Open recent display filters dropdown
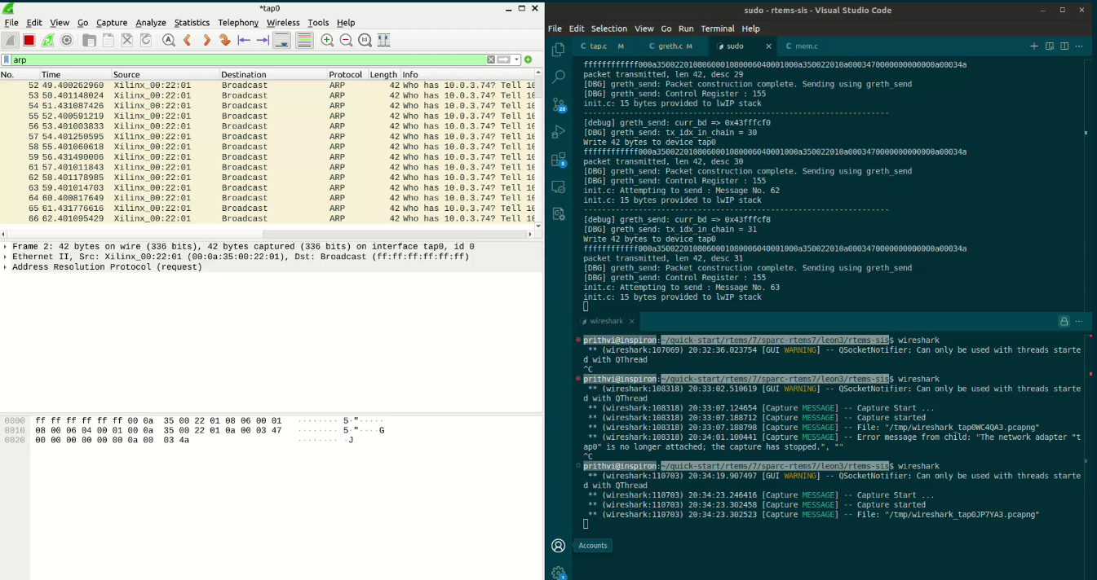Screen dimensions: 1097x580 (516, 59)
